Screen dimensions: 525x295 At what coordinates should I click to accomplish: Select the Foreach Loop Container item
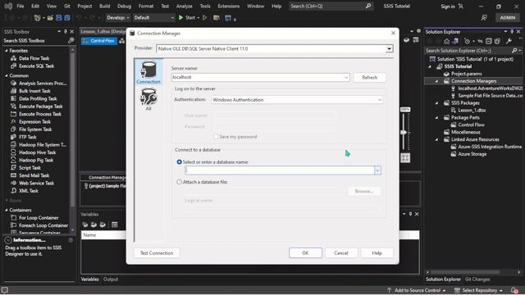43,225
